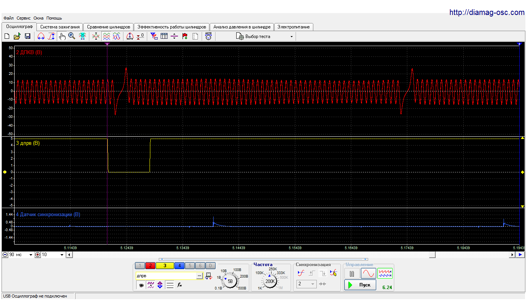The height and width of the screenshot is (301, 530).
Task: Click ellipsis button next to дпрв field
Action: [199, 276]
